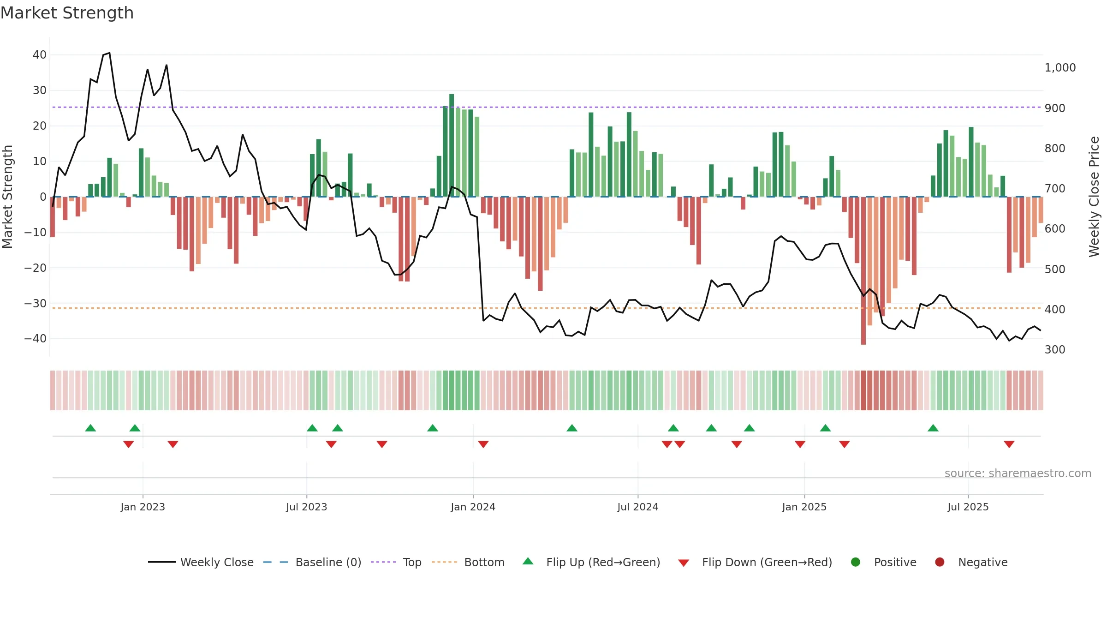Click the dark red Negative dot in legend

940,562
